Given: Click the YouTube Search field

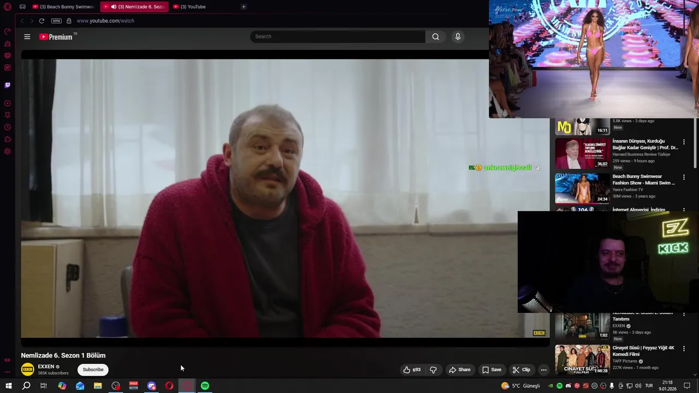Looking at the screenshot, I should [x=337, y=37].
